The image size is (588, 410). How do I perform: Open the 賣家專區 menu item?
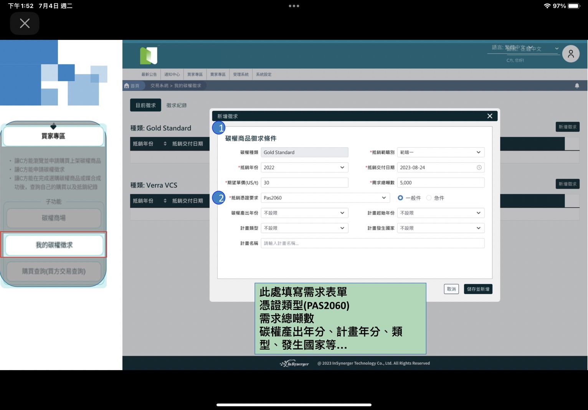coord(218,74)
